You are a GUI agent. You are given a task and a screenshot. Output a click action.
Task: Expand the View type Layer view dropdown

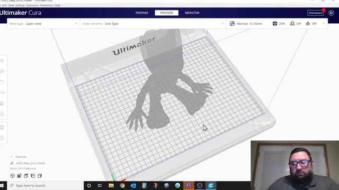coord(43,24)
